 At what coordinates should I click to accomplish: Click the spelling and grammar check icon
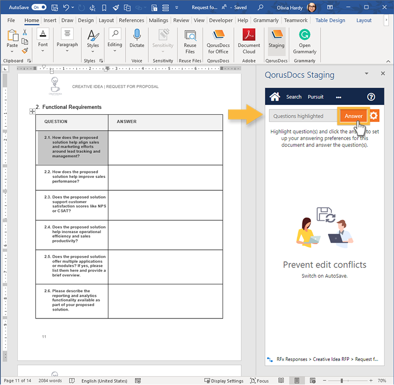72,381
